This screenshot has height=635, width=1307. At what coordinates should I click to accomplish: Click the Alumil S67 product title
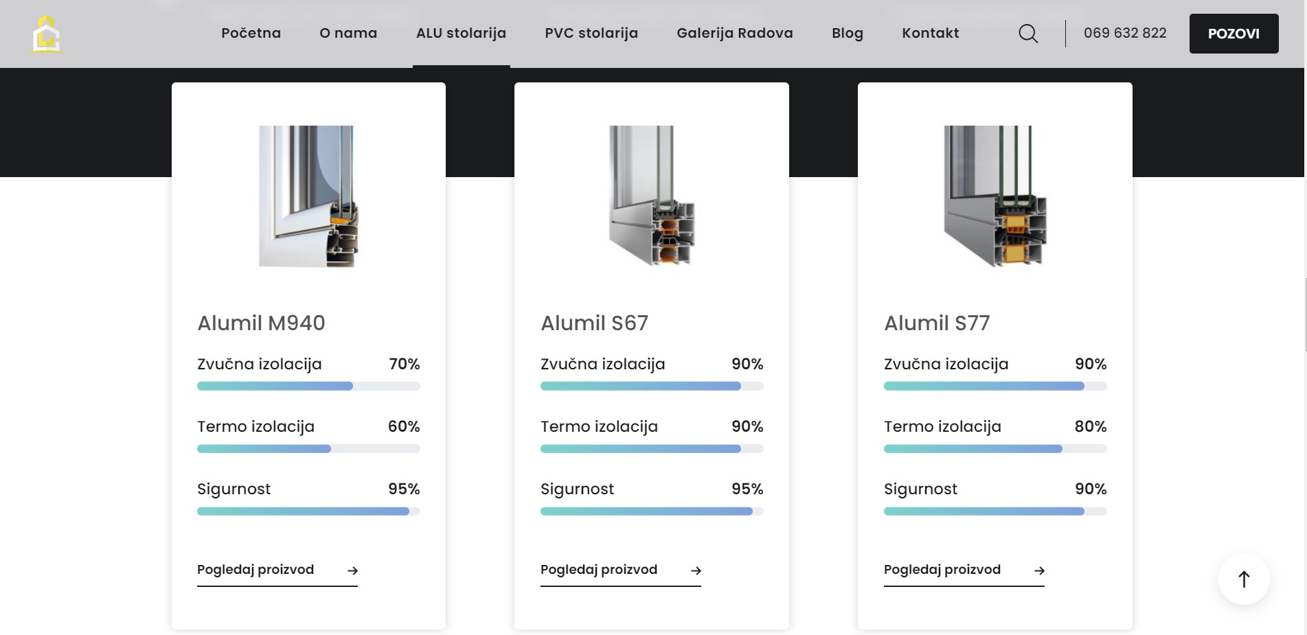tap(594, 323)
